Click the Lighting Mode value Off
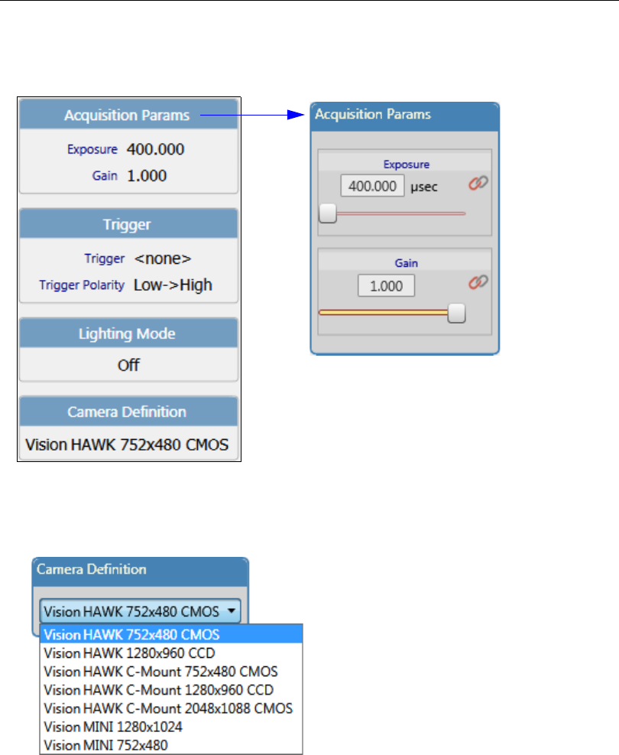This screenshot has height=755, width=619. pos(128,365)
